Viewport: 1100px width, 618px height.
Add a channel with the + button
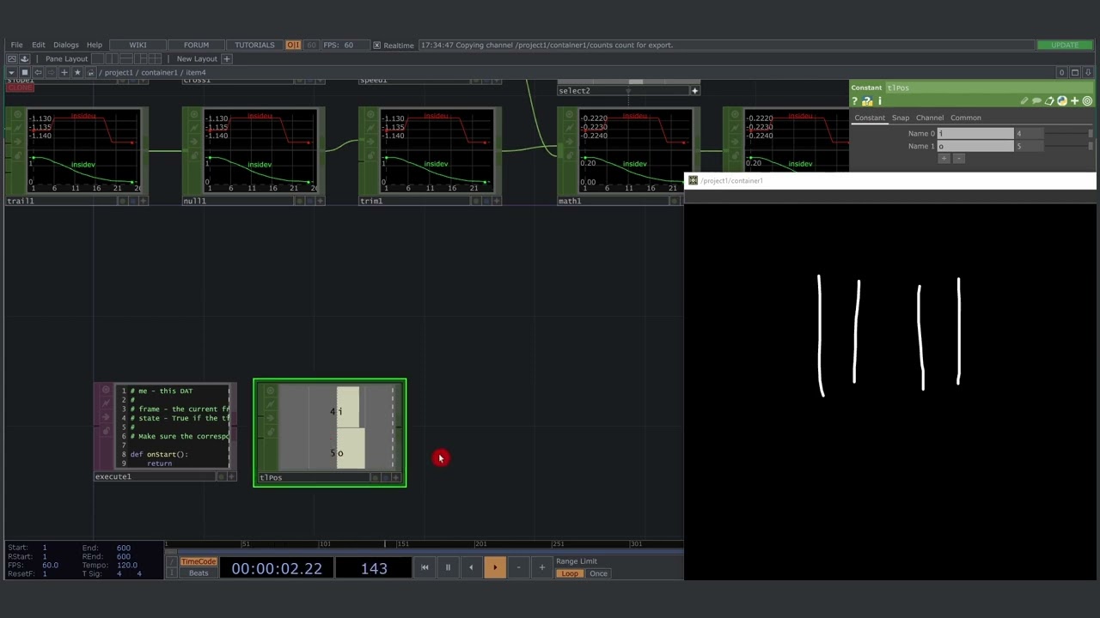[944, 159]
